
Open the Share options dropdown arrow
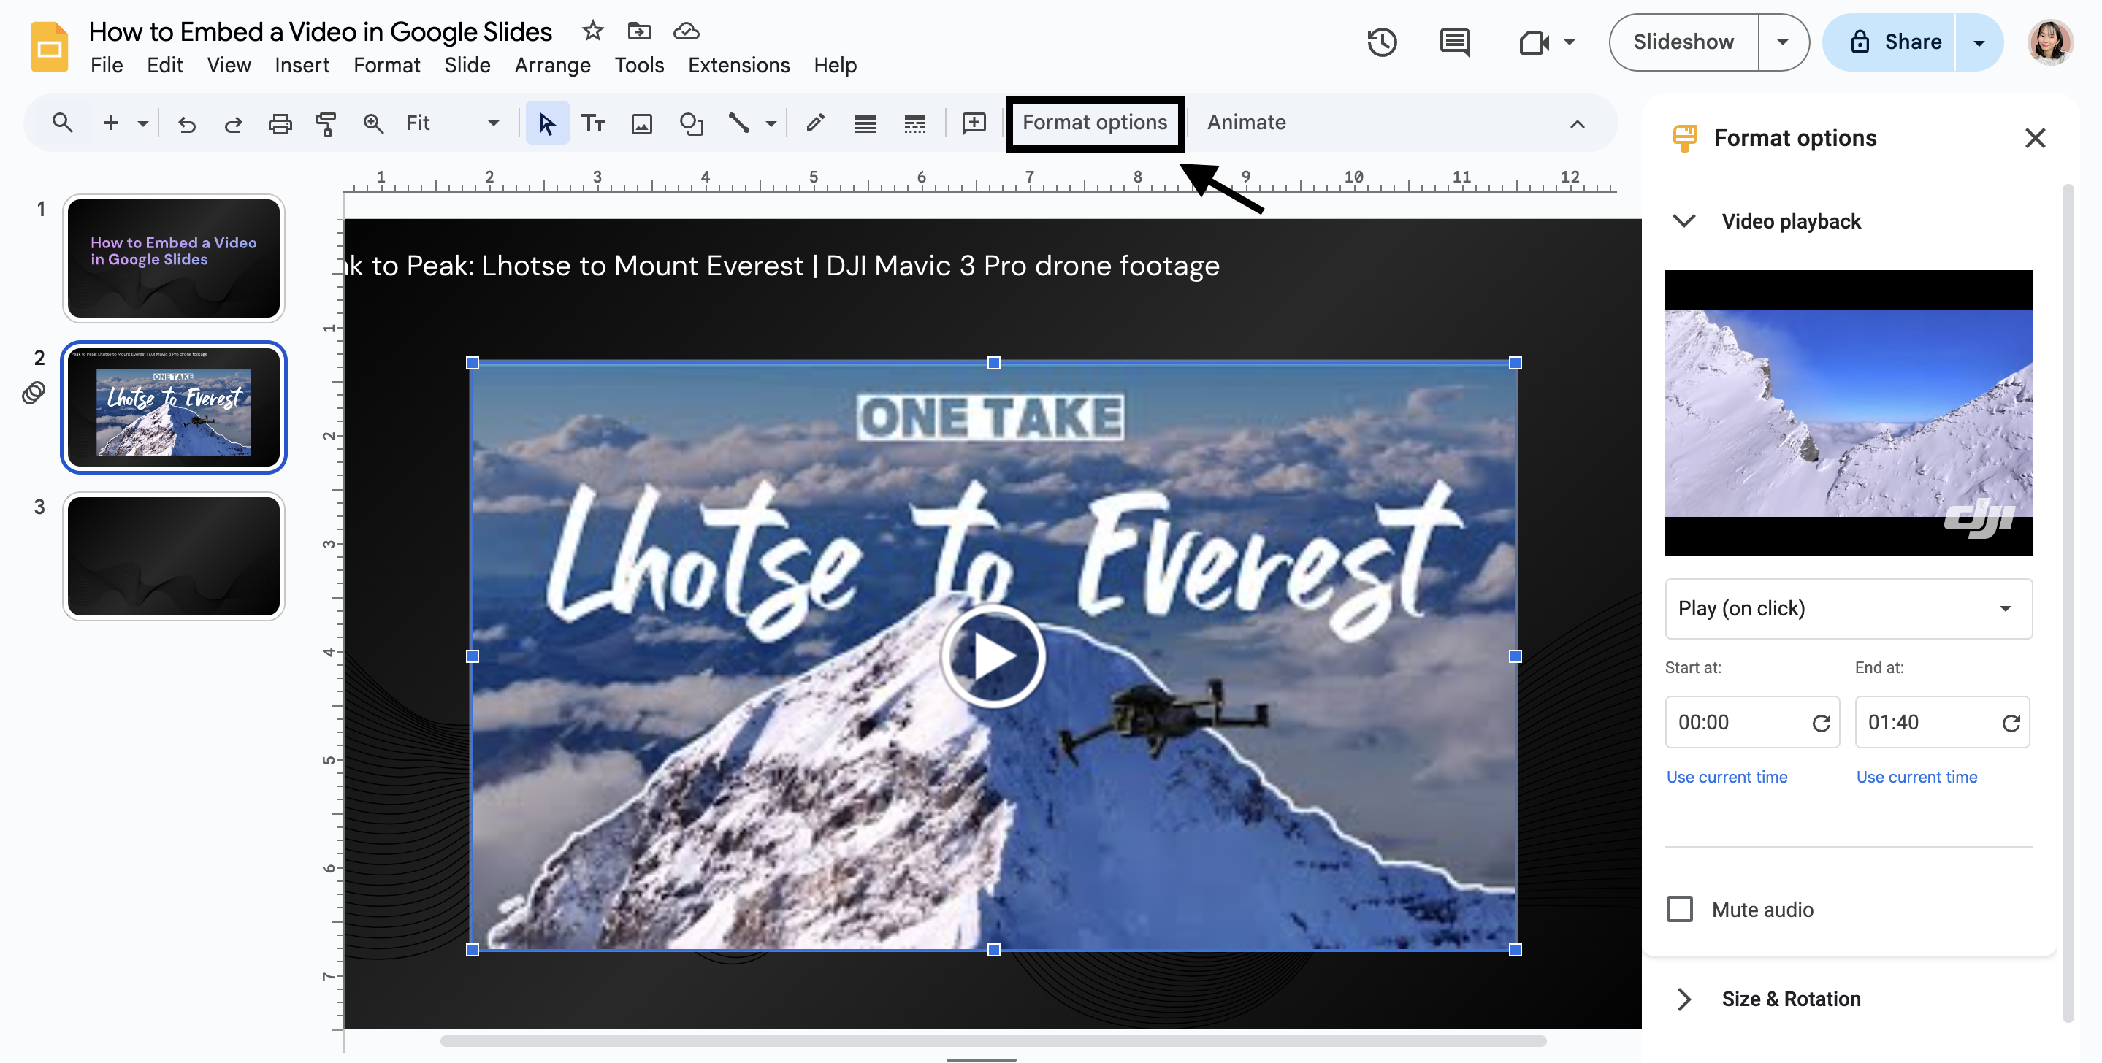point(1979,42)
